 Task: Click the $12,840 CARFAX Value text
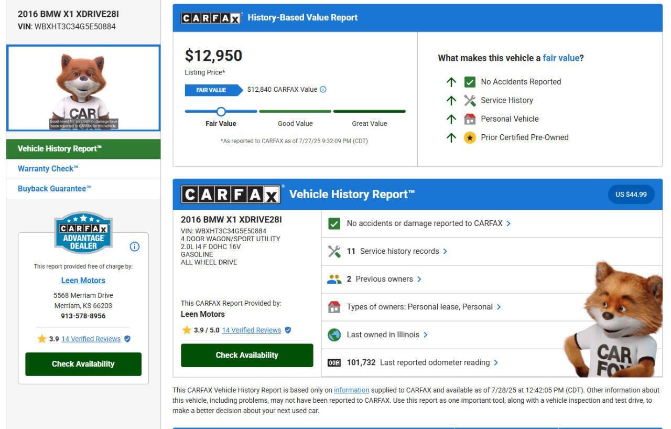point(282,90)
